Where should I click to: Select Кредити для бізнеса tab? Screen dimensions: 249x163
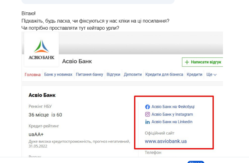click(164, 75)
